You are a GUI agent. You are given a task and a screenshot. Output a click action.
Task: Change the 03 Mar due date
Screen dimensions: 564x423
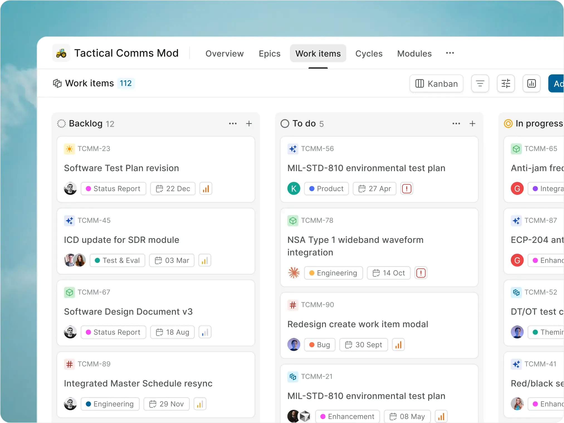click(172, 261)
